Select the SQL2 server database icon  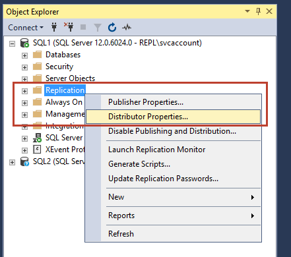click(24, 161)
